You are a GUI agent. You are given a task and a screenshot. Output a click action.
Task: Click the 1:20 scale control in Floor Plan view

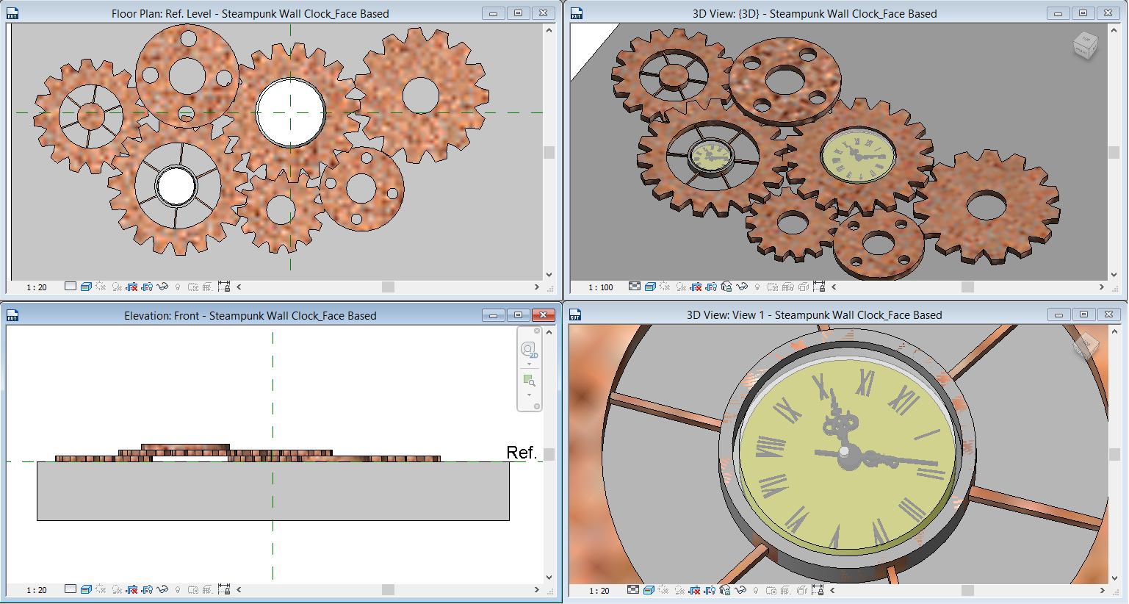(37, 287)
